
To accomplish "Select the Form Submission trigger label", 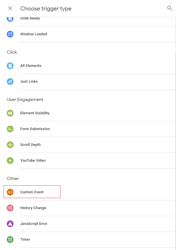I will click(x=35, y=129).
